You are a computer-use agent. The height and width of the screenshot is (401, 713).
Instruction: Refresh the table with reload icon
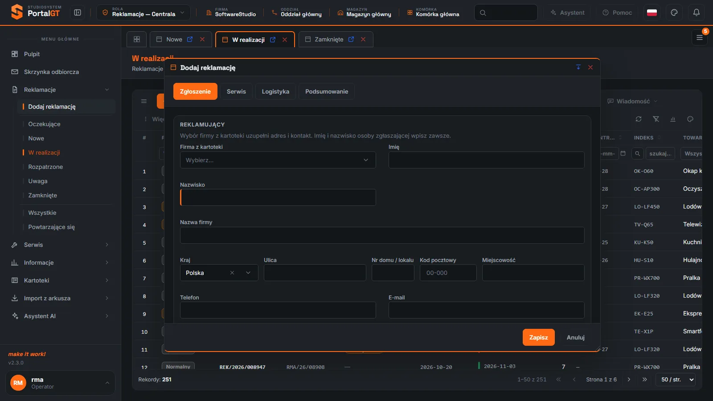[x=639, y=119]
